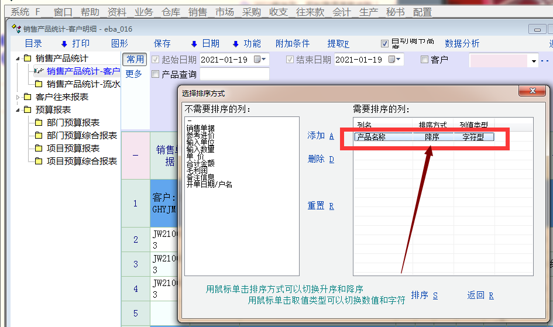Toggle the checked box left of 数据分析
Image resolution: width=553 pixels, height=327 pixels.
click(384, 43)
